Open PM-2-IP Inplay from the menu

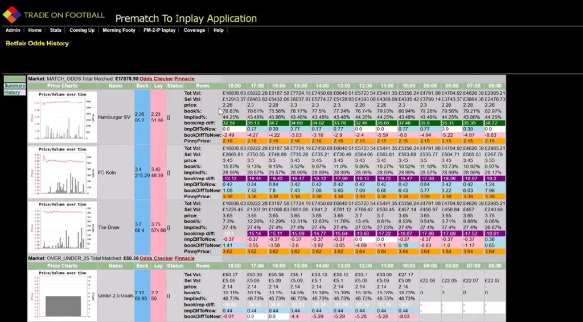159,31
